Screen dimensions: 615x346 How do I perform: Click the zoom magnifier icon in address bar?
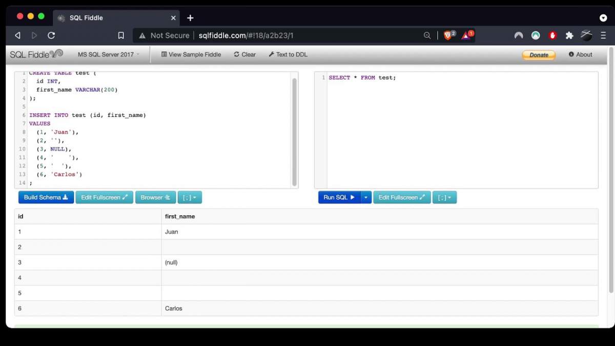427,35
